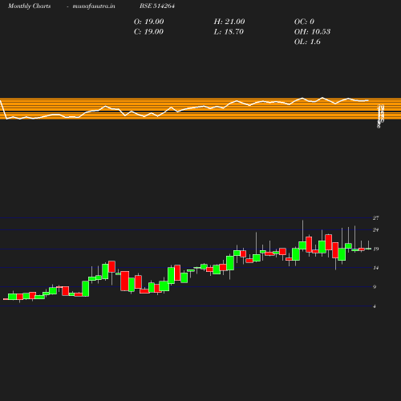Click the 14 price axis label
Image resolution: width=401 pixels, height=401 pixels.
tap(375, 268)
